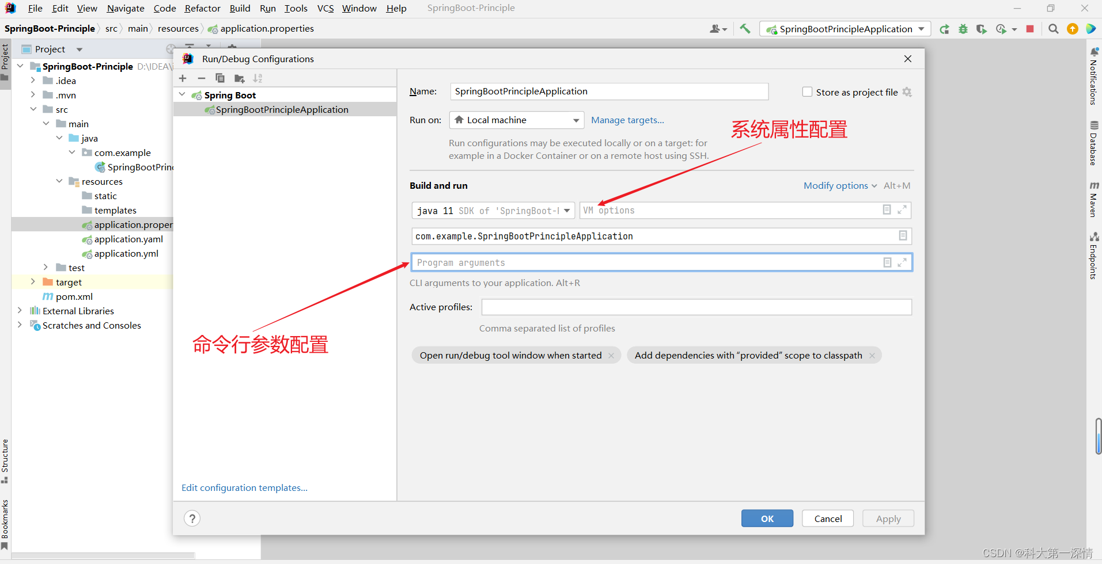Add a new run configuration
Image resolution: width=1102 pixels, height=564 pixels.
point(183,78)
